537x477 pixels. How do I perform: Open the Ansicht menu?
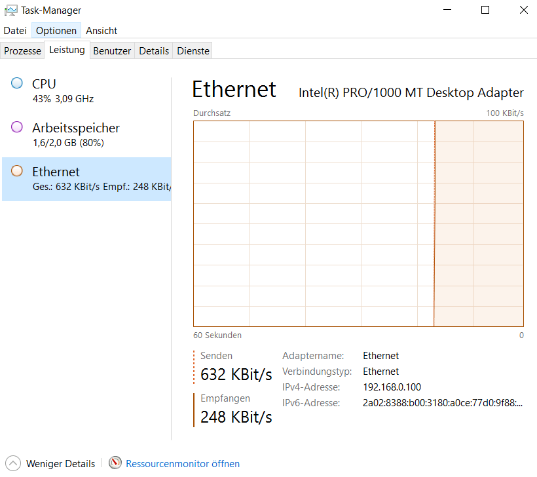click(102, 31)
